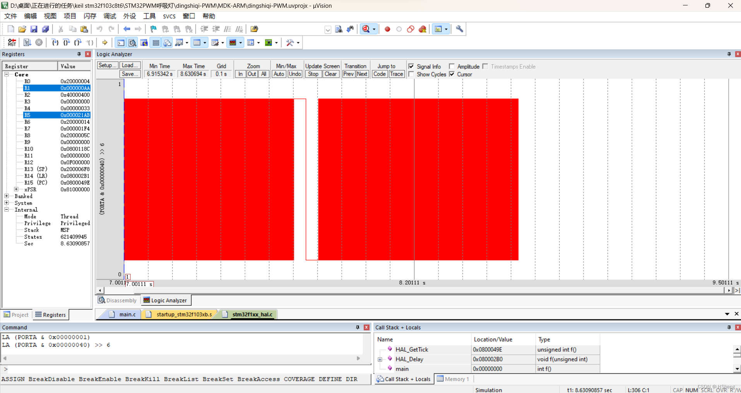Toggle the Disassembly window icon
Viewport: 741px width, 393px height.
132,42
